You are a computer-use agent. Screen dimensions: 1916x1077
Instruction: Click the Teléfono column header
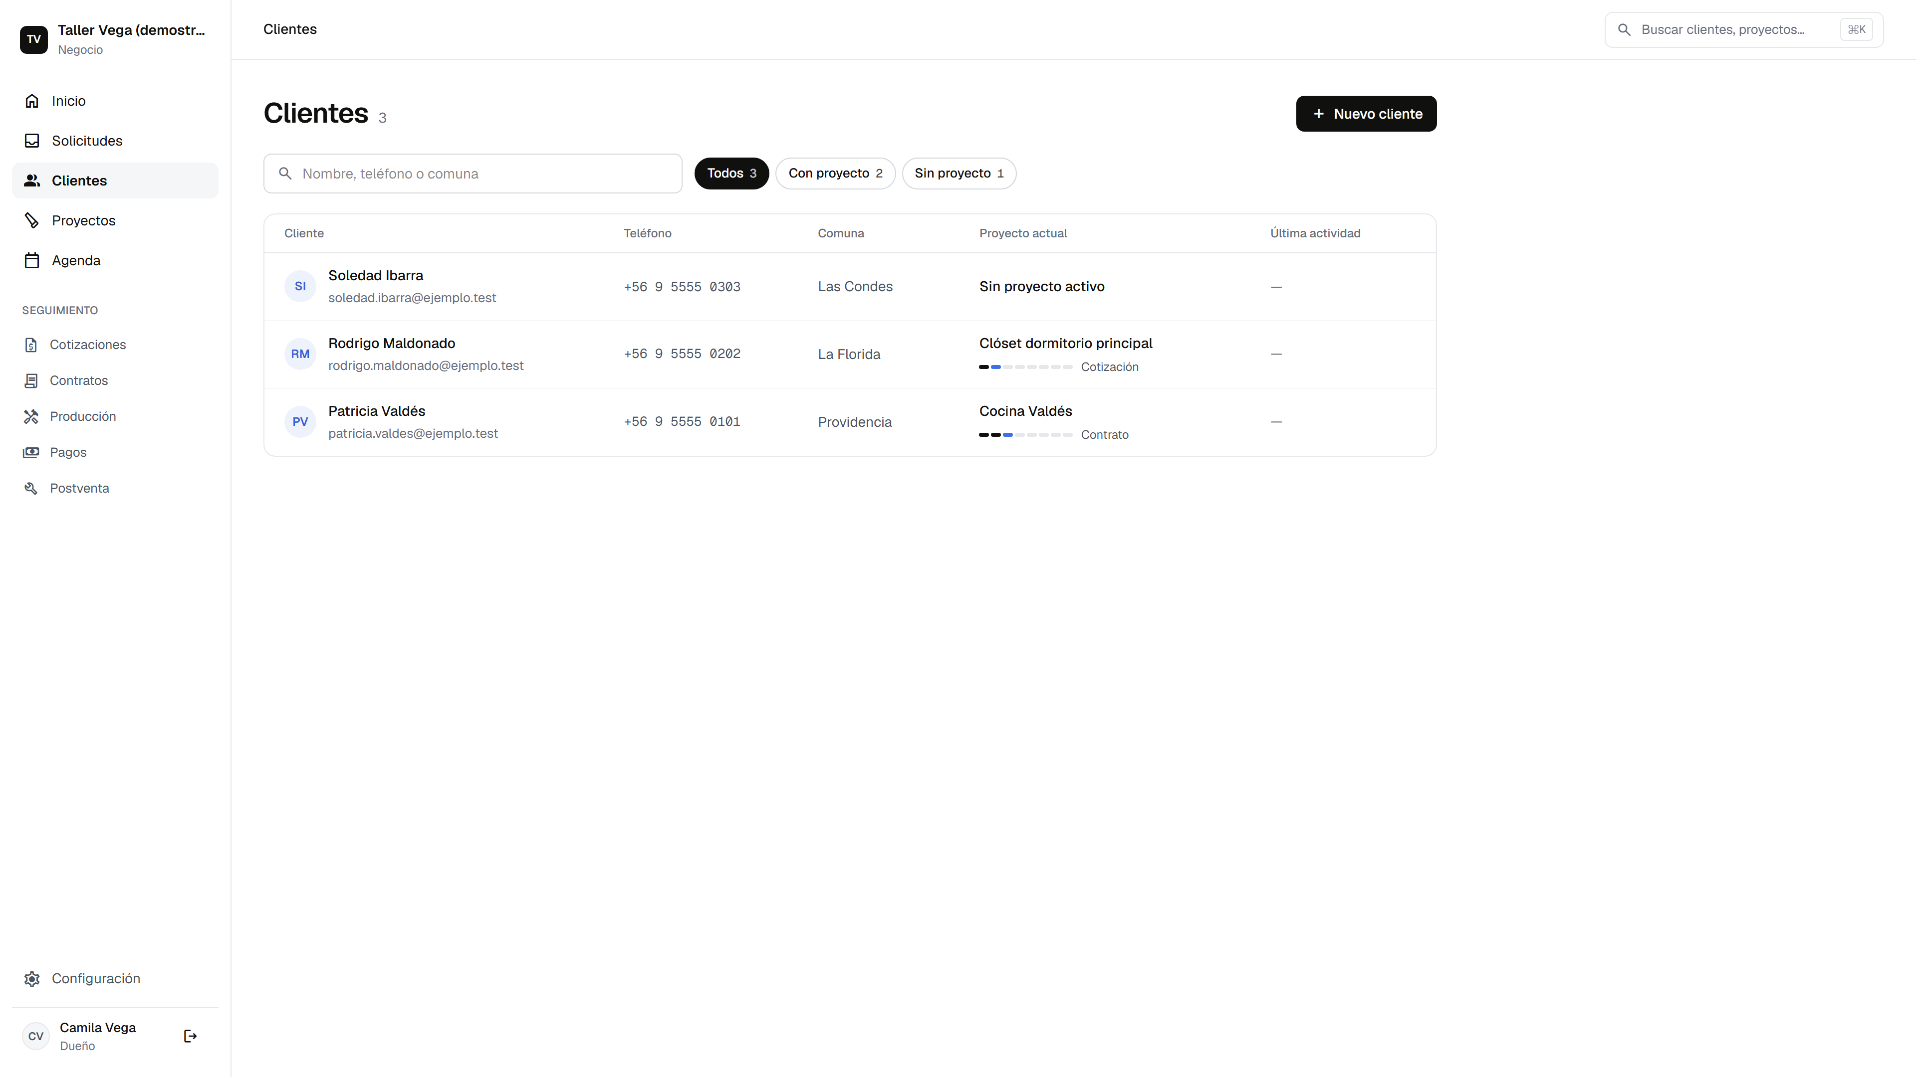(647, 233)
